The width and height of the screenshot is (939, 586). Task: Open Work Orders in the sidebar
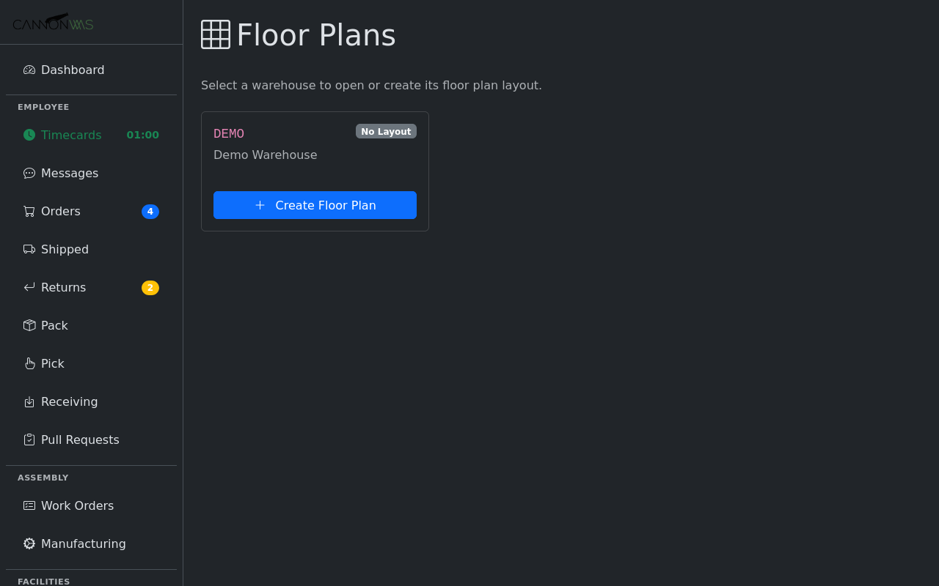77,505
